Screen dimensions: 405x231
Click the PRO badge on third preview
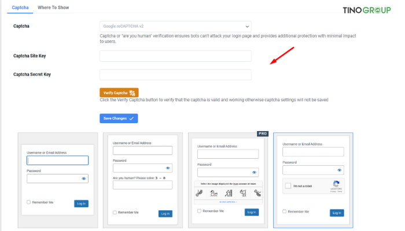263,133
